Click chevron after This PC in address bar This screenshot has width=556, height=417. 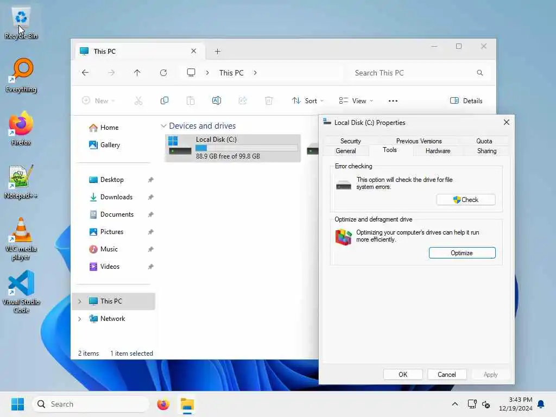(x=255, y=73)
